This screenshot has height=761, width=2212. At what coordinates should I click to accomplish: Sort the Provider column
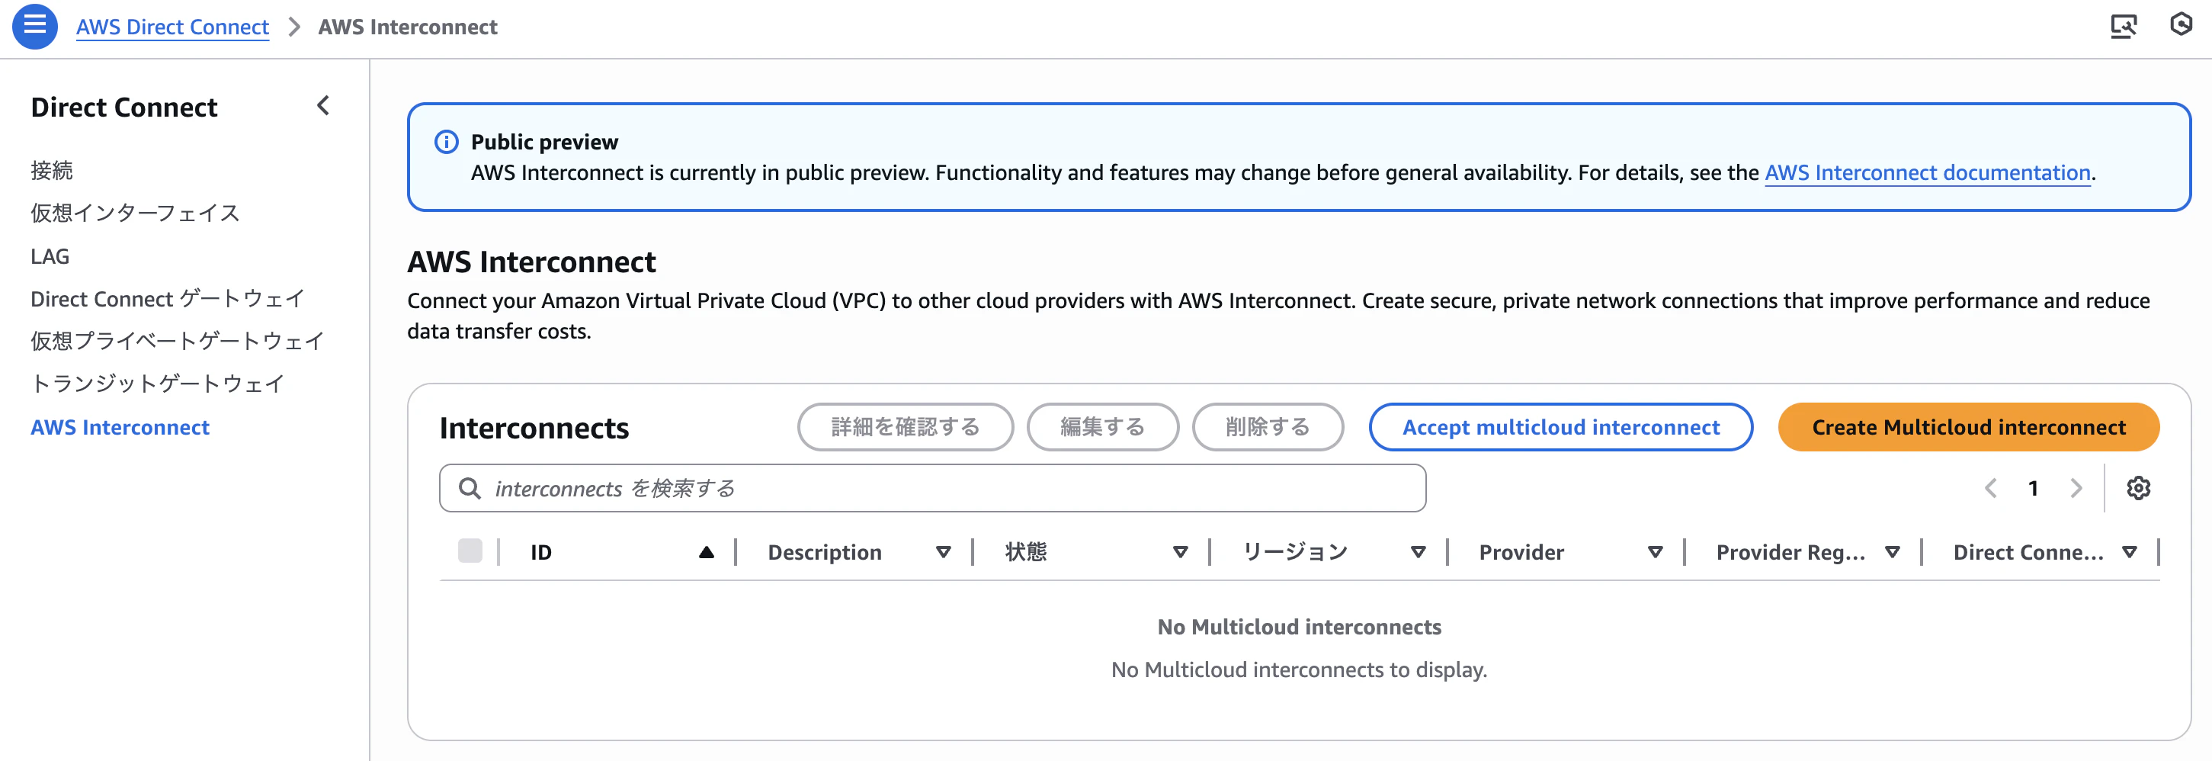[1655, 551]
